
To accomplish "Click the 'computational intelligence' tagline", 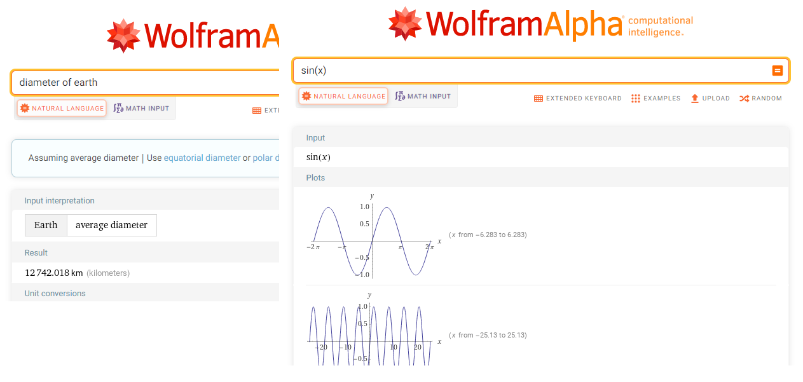I will coord(661,27).
